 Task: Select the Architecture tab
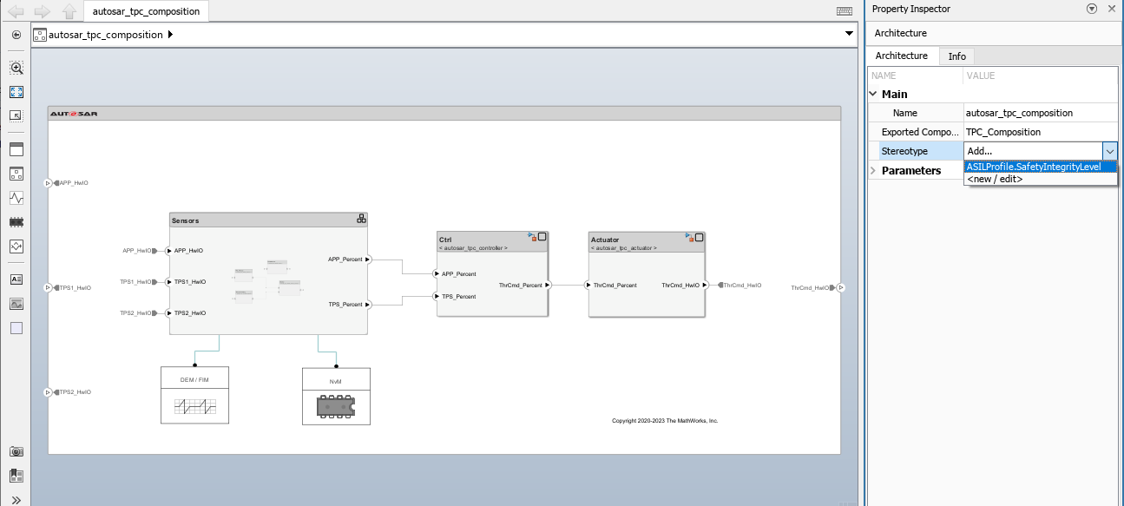tap(901, 56)
